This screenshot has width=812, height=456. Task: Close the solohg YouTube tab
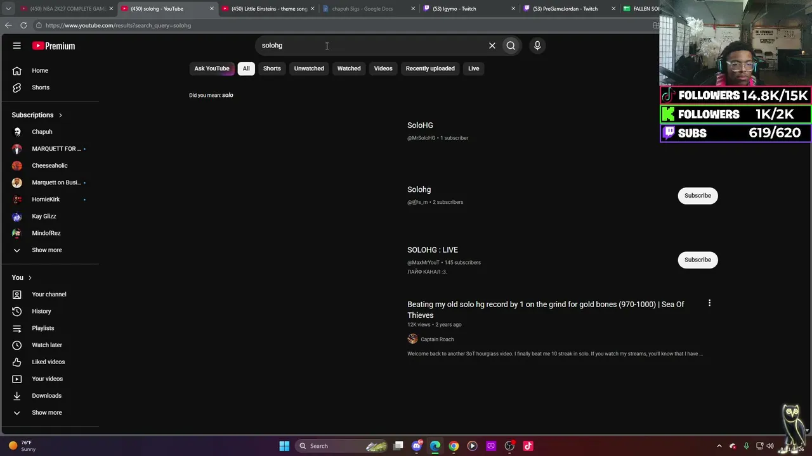click(212, 9)
